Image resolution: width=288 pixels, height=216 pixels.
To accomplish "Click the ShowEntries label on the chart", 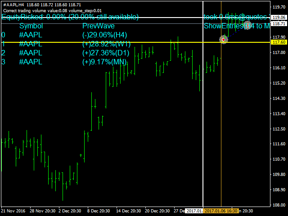I will point(236,26).
